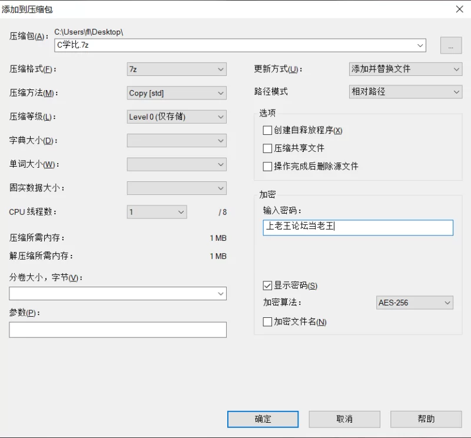471x438 pixels.
Task: Expand the CPU threads count dropdown
Action: tap(157, 212)
